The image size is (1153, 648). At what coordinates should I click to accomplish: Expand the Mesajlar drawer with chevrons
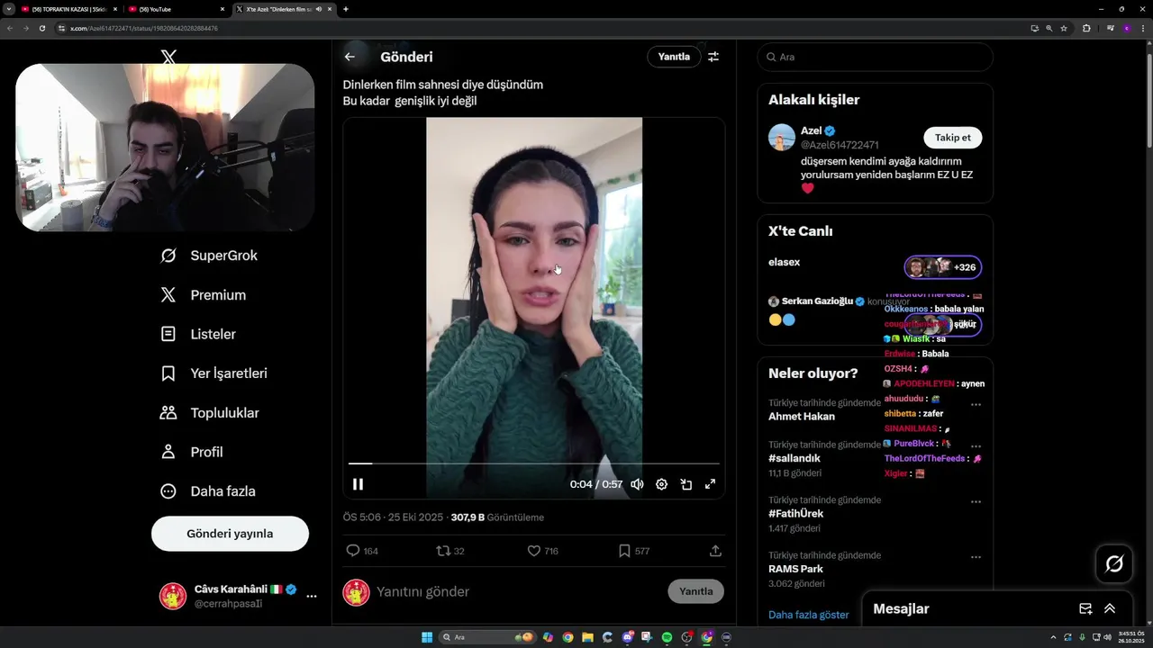coord(1110,609)
